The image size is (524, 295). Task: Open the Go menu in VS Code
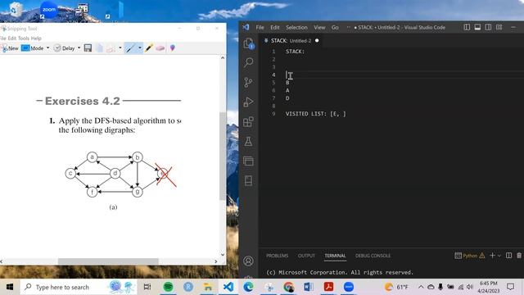click(x=335, y=27)
